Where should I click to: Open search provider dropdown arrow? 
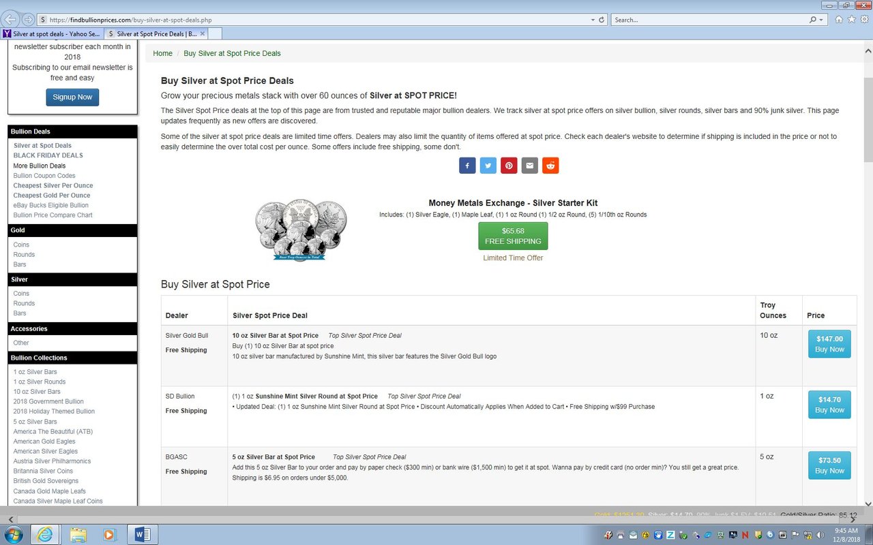(x=823, y=20)
